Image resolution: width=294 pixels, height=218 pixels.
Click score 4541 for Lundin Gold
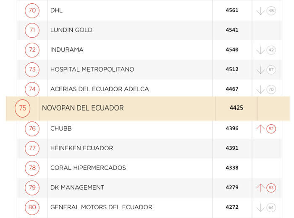(232, 30)
